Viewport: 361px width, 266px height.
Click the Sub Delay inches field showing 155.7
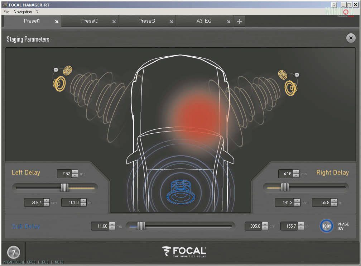coord(289,226)
